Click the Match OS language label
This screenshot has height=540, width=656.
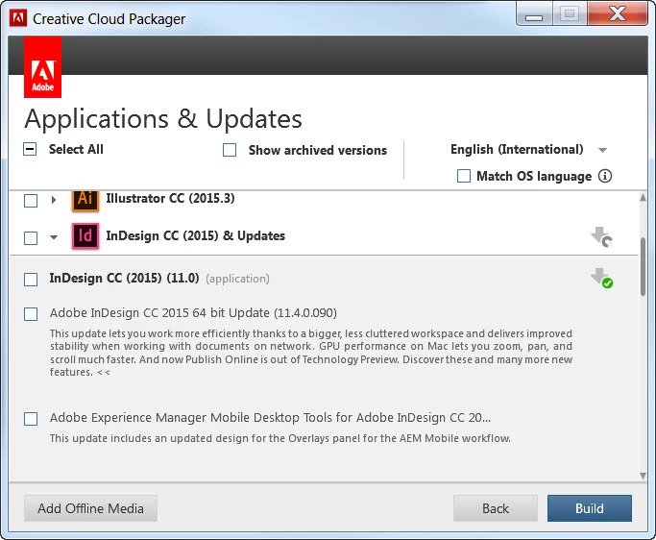534,176
